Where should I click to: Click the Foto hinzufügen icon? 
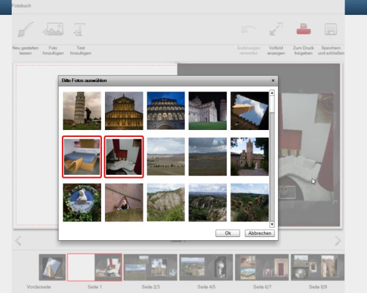click(x=53, y=29)
